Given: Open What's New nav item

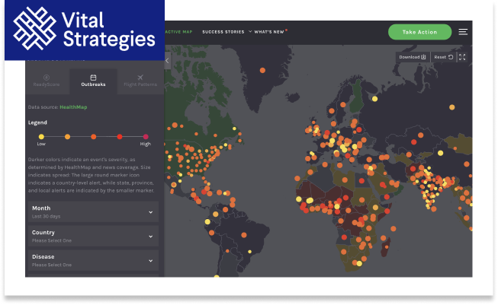Looking at the screenshot, I should click(x=269, y=32).
